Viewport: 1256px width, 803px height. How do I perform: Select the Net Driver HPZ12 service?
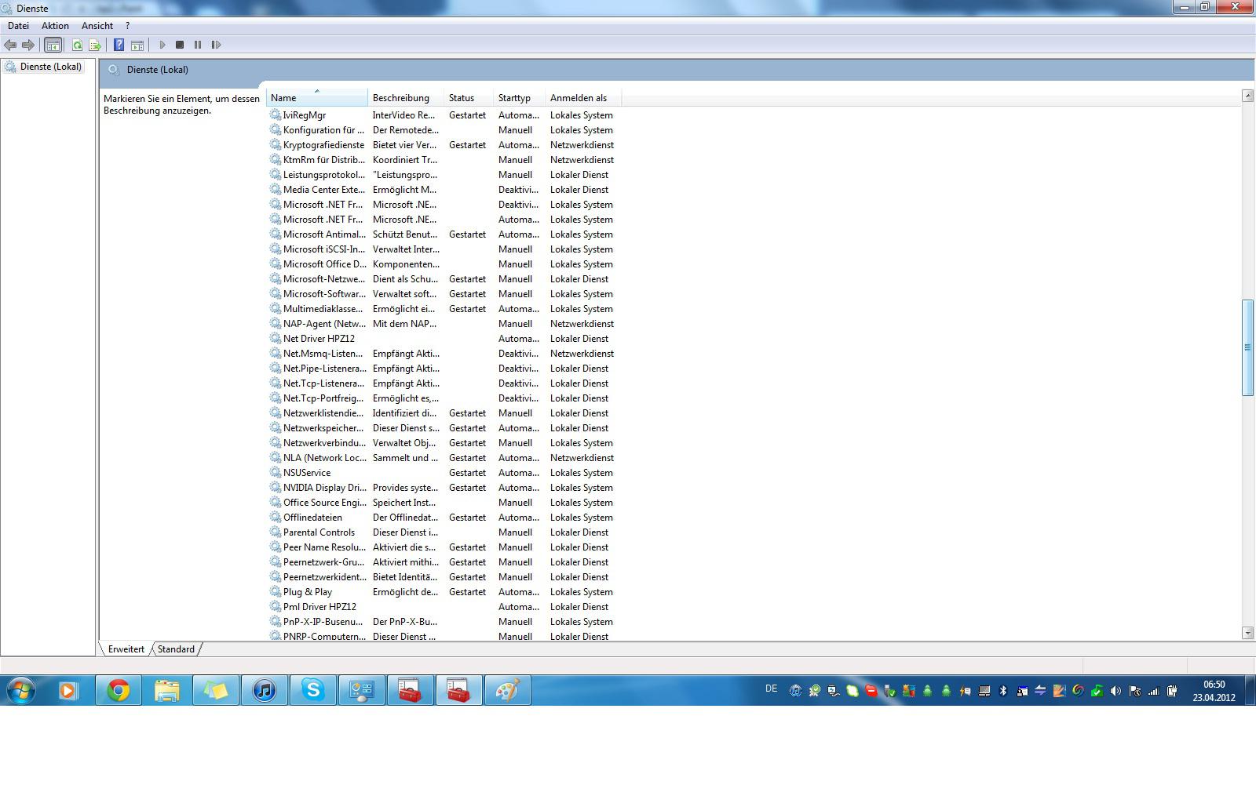[x=444, y=339]
